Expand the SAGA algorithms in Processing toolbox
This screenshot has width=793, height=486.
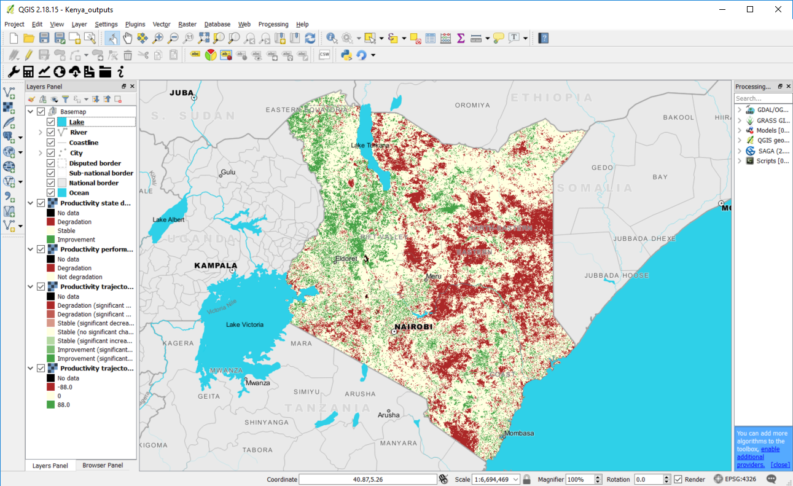point(740,151)
